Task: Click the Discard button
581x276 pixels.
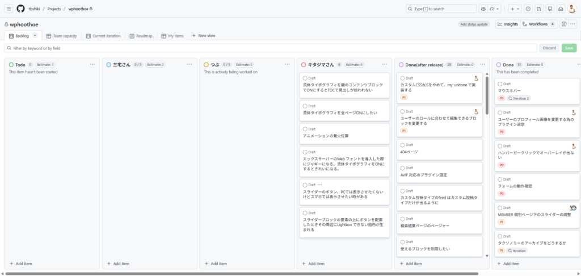Action: click(549, 48)
